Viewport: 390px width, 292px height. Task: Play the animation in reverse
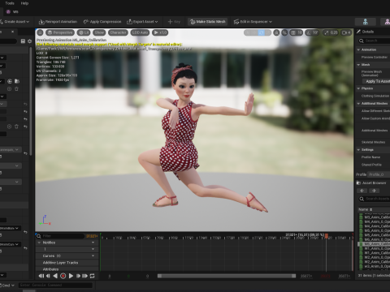55,276
